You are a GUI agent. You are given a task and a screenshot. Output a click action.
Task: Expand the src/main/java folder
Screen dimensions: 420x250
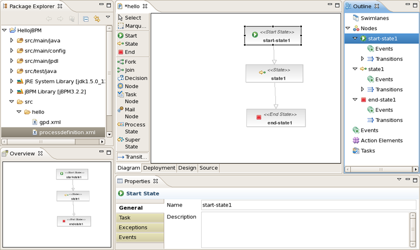click(12, 41)
